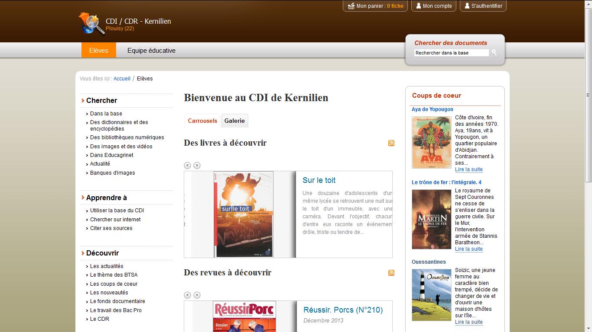
Task: Click S'authentifier login button
Action: pos(483,6)
